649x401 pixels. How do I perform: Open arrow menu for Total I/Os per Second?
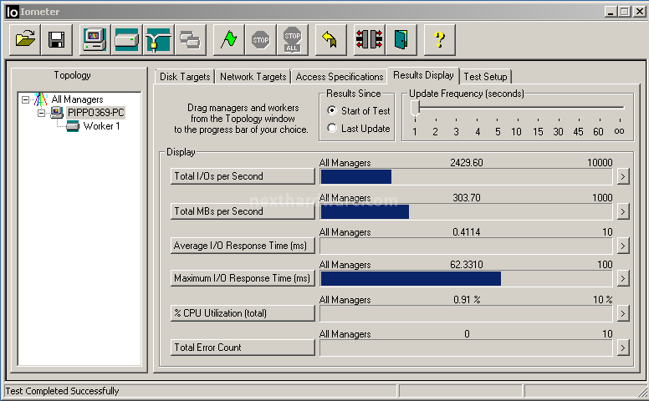[x=623, y=177]
